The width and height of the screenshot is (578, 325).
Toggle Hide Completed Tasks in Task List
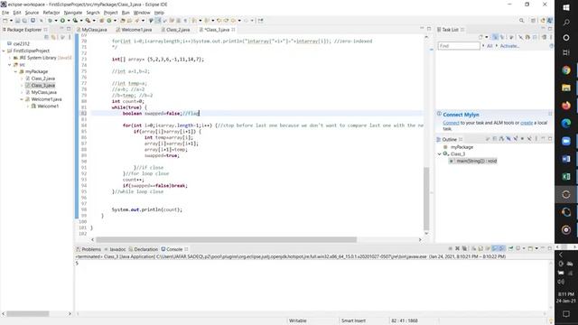(x=520, y=37)
